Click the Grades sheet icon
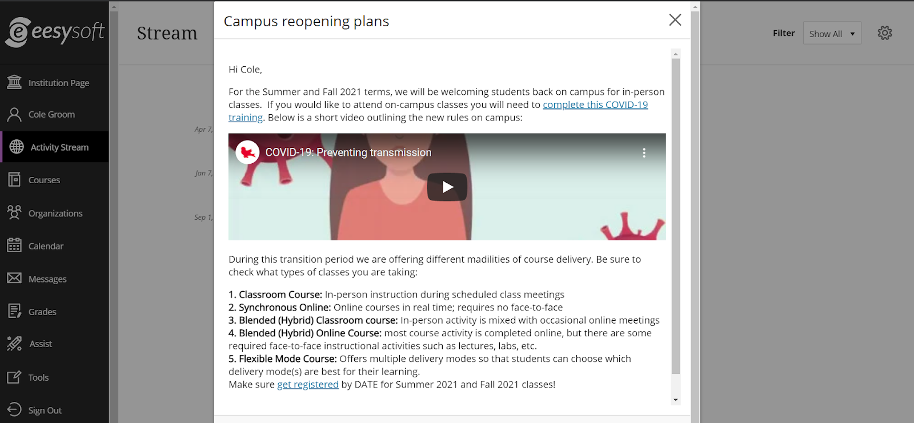Screen dimensions: 914x423 [x=14, y=311]
